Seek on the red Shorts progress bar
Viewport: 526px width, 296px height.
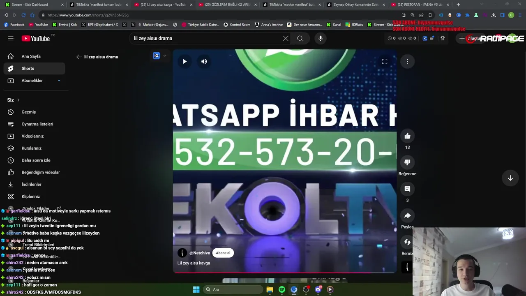pyautogui.click(x=284, y=272)
